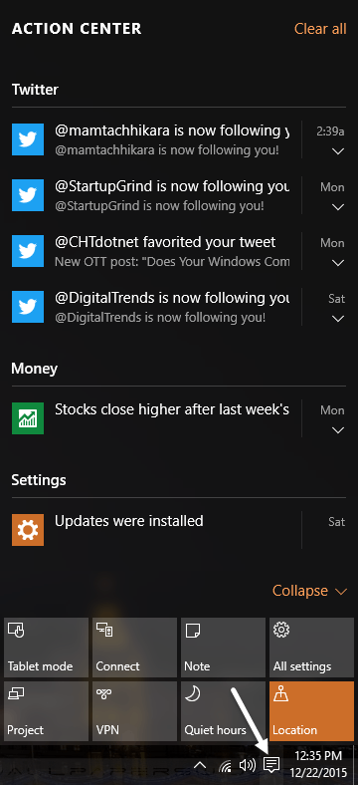Screen dimensions: 358x785
Task: Toggle the Location quick action
Action: [313, 711]
